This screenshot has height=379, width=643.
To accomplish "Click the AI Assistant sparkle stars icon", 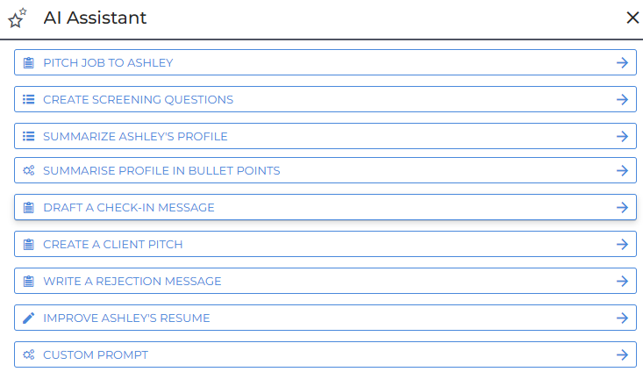I will pyautogui.click(x=17, y=18).
